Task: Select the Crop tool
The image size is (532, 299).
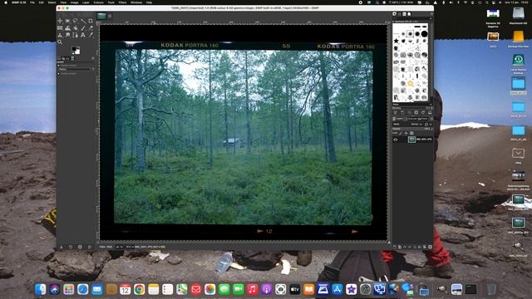Action: (x=91, y=21)
